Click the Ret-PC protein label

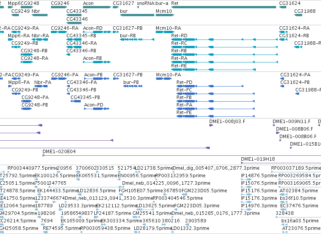coord(184,90)
